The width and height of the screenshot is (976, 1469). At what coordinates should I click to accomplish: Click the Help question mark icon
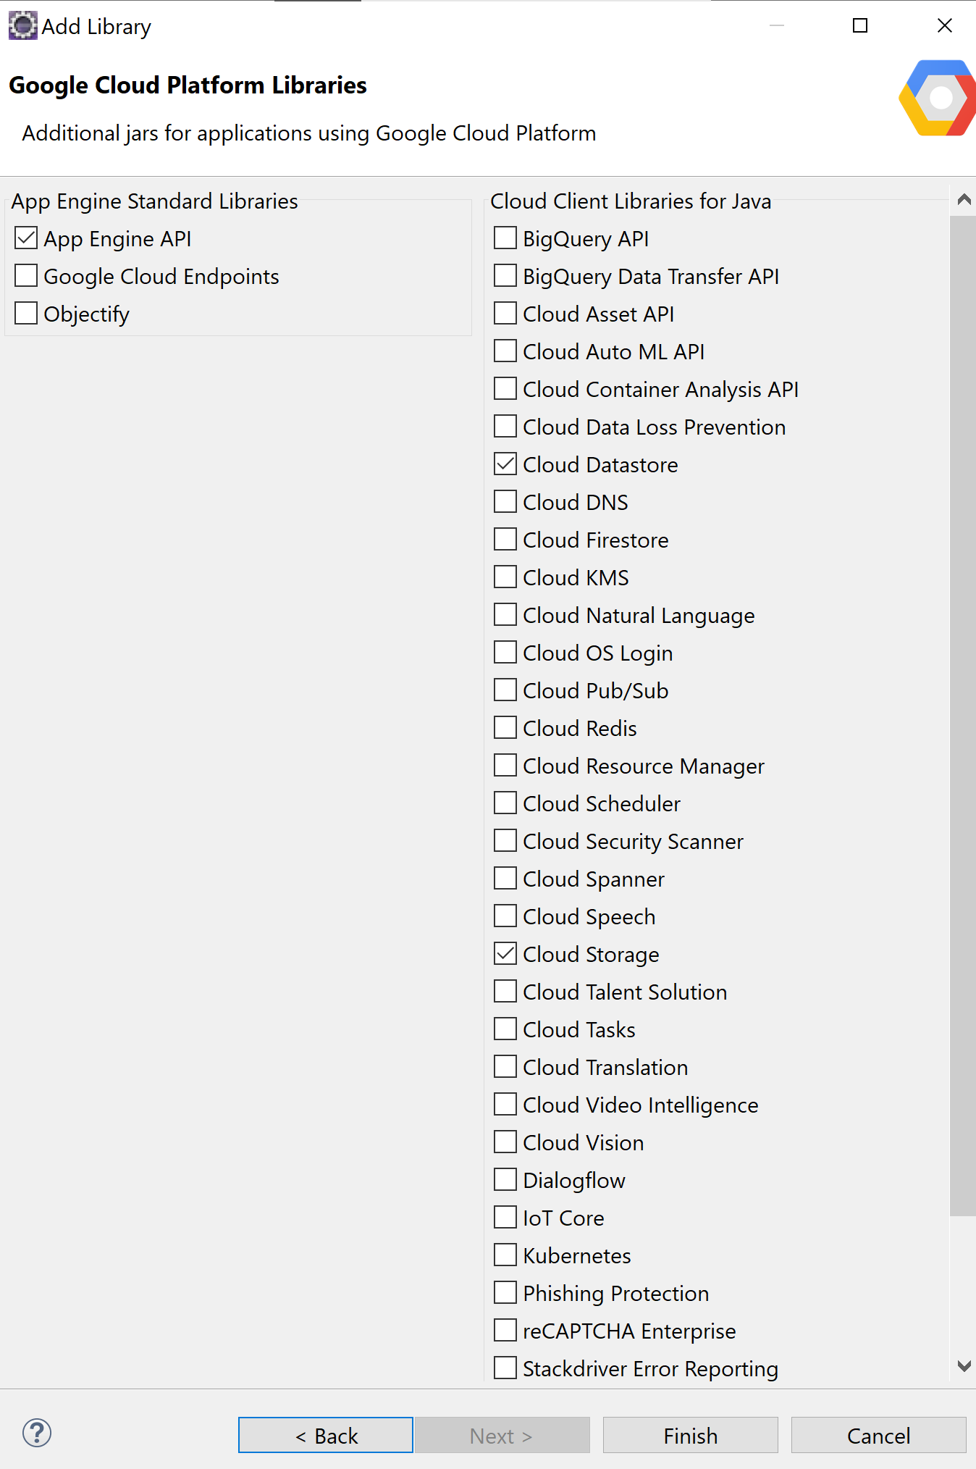pos(36,1434)
